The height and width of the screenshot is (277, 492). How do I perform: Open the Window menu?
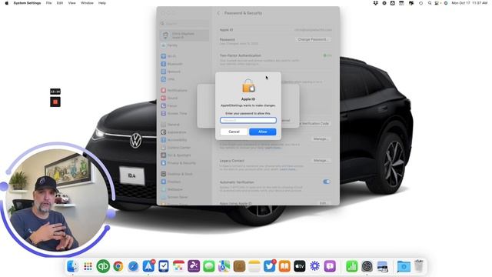(x=87, y=3)
